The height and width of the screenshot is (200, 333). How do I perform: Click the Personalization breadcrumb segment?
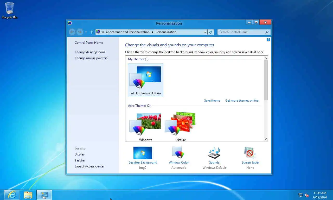pyautogui.click(x=166, y=32)
